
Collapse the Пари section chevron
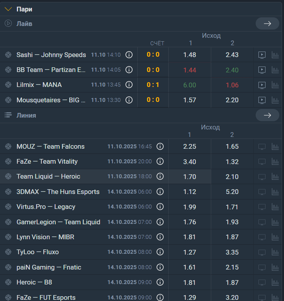coord(8,9)
